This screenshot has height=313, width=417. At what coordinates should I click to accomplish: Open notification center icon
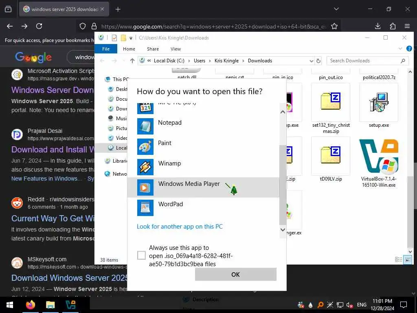404,305
